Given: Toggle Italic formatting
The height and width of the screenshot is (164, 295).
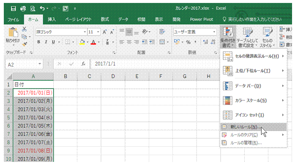Looking at the screenshot, I should coord(46,42).
